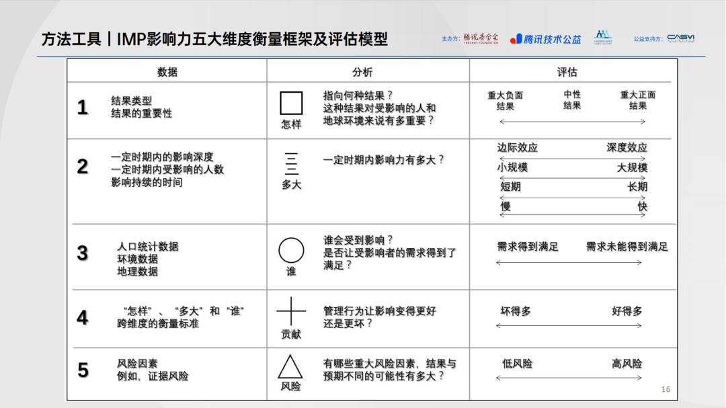Click the text 结果类型
This screenshot has height=408, width=726.
[x=131, y=101]
